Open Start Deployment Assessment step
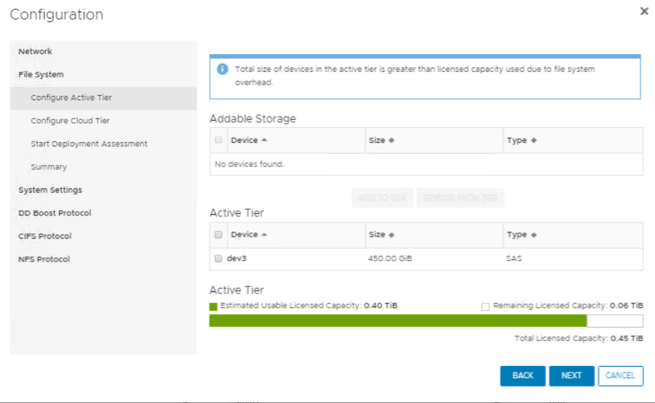This screenshot has width=655, height=403. point(89,144)
